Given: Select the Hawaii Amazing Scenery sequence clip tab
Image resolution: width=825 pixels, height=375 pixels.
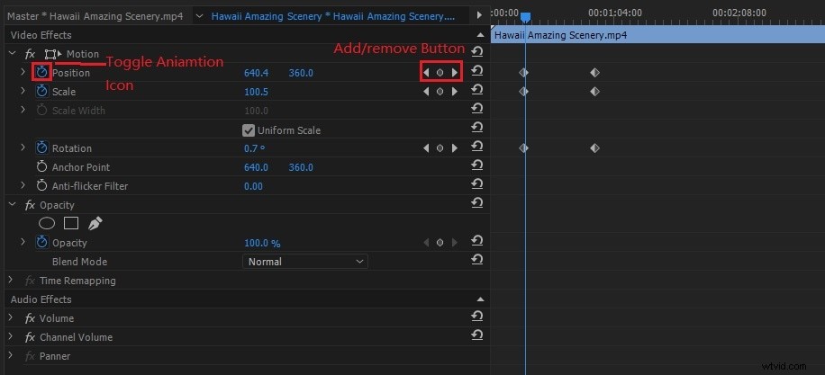Looking at the screenshot, I should pos(333,16).
